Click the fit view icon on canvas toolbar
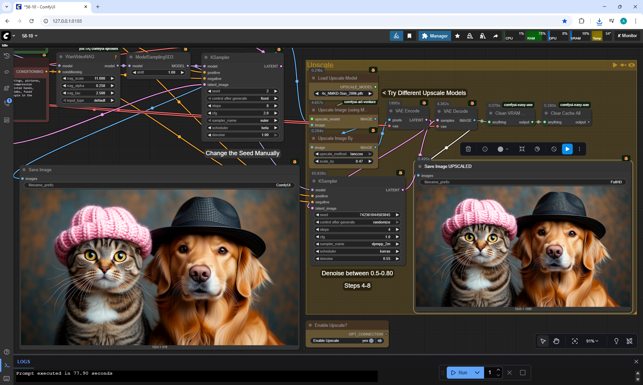Image resolution: width=643 pixels, height=385 pixels. [575, 341]
